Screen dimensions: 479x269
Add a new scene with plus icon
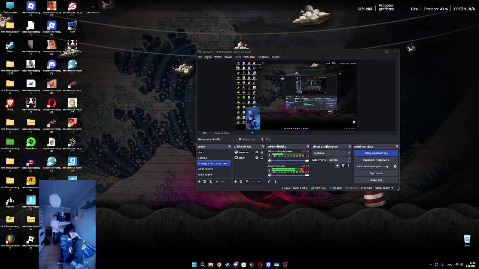199,182
